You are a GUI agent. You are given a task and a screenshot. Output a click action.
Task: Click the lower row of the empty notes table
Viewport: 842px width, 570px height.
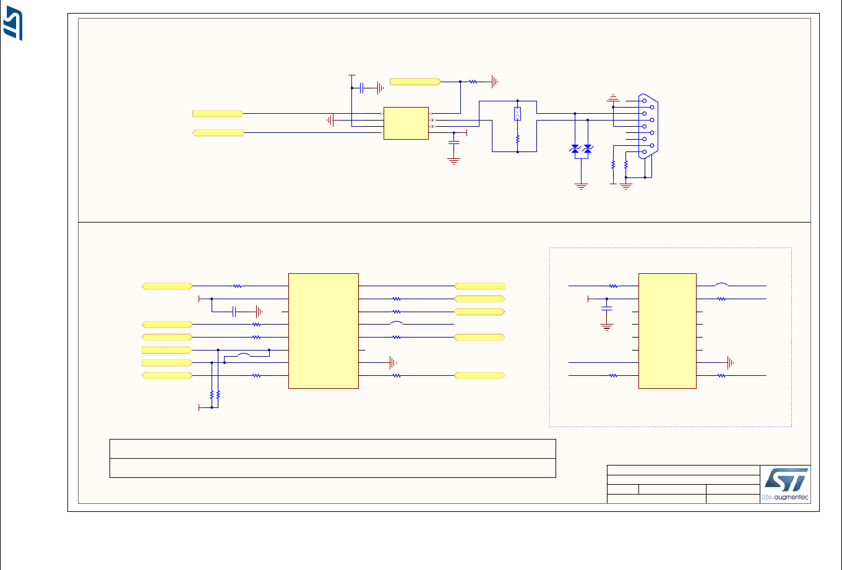coord(333,468)
